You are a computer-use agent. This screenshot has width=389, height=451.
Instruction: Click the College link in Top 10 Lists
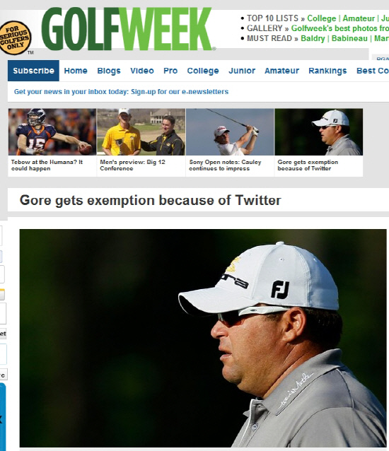coord(321,18)
